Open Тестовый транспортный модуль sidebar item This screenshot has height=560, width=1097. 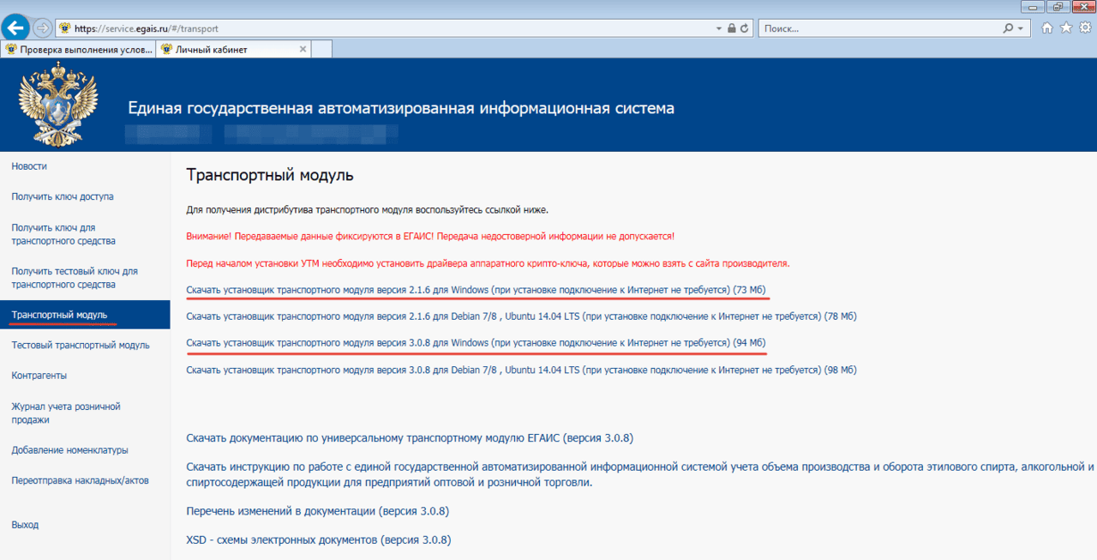81,346
